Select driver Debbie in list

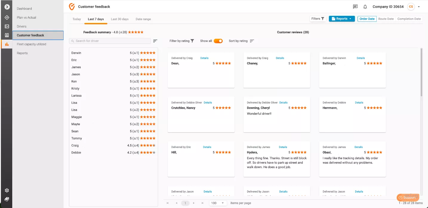click(113, 152)
